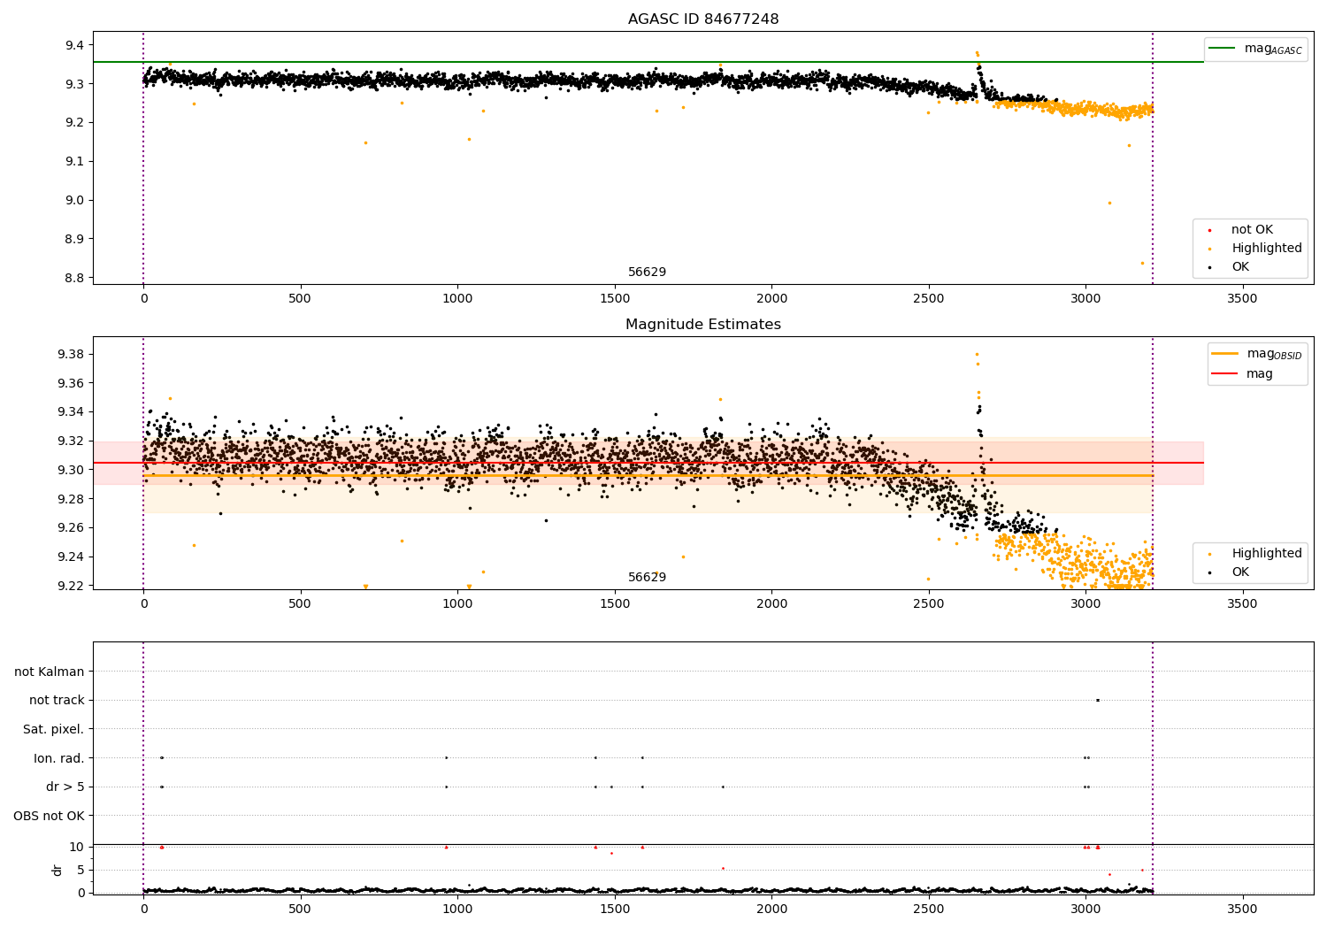
Task: Click x-axis tick "3500" under the top plot
Action: click(1242, 298)
